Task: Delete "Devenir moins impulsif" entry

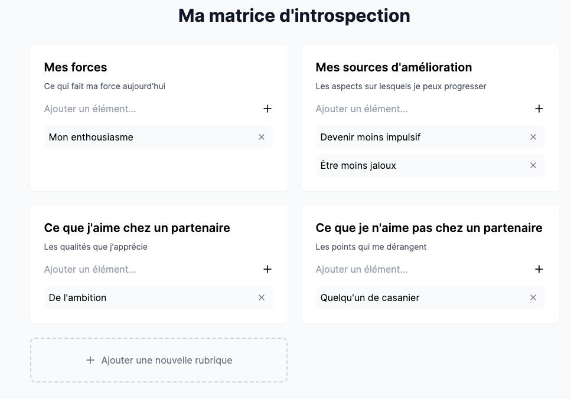Action: coord(533,137)
